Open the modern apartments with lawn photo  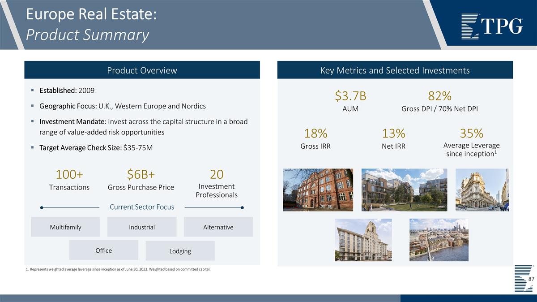pyautogui.click(x=404, y=190)
